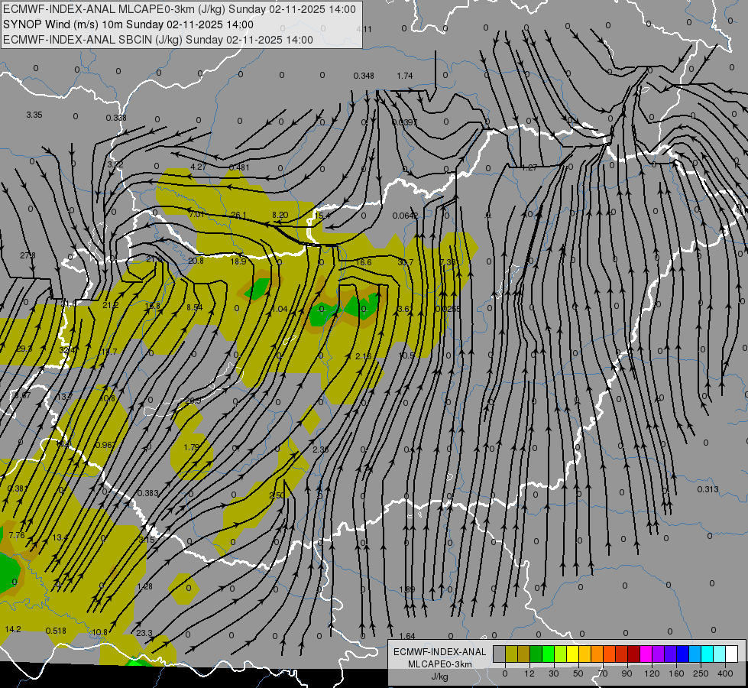Click legend scale label 160
Image resolution: width=748 pixels, height=688 pixels.
point(676,673)
